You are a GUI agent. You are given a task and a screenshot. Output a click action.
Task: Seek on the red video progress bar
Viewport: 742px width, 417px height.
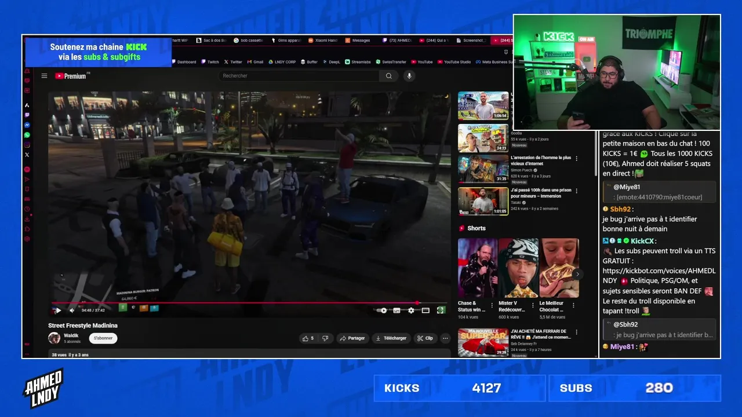(x=249, y=302)
